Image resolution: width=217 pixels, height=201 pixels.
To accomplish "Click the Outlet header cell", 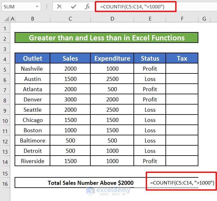I will point(33,58).
